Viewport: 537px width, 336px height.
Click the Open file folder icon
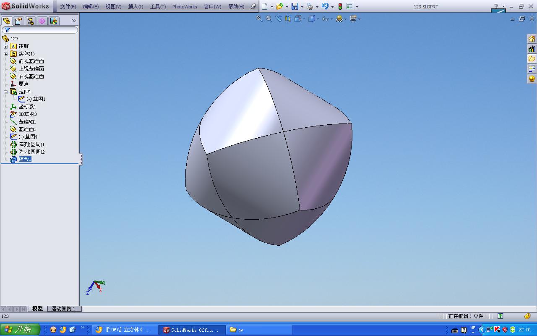(x=279, y=6)
